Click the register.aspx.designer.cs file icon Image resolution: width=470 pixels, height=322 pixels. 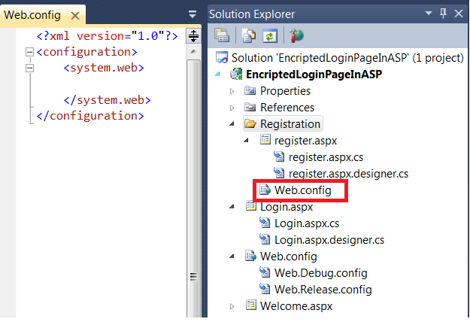tap(279, 173)
